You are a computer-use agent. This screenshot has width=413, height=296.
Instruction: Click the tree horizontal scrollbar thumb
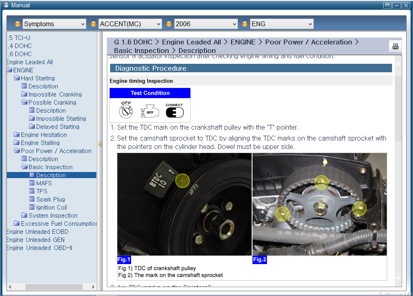pyautogui.click(x=54, y=287)
